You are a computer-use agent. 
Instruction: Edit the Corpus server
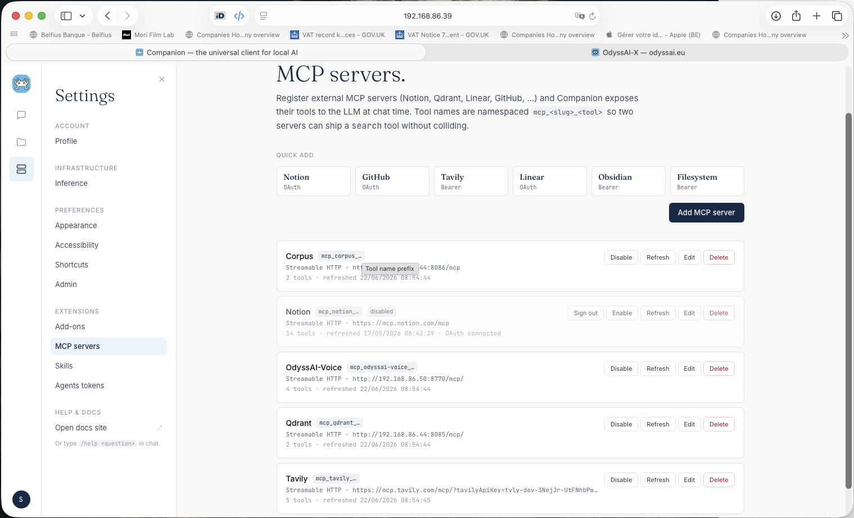[x=689, y=257]
